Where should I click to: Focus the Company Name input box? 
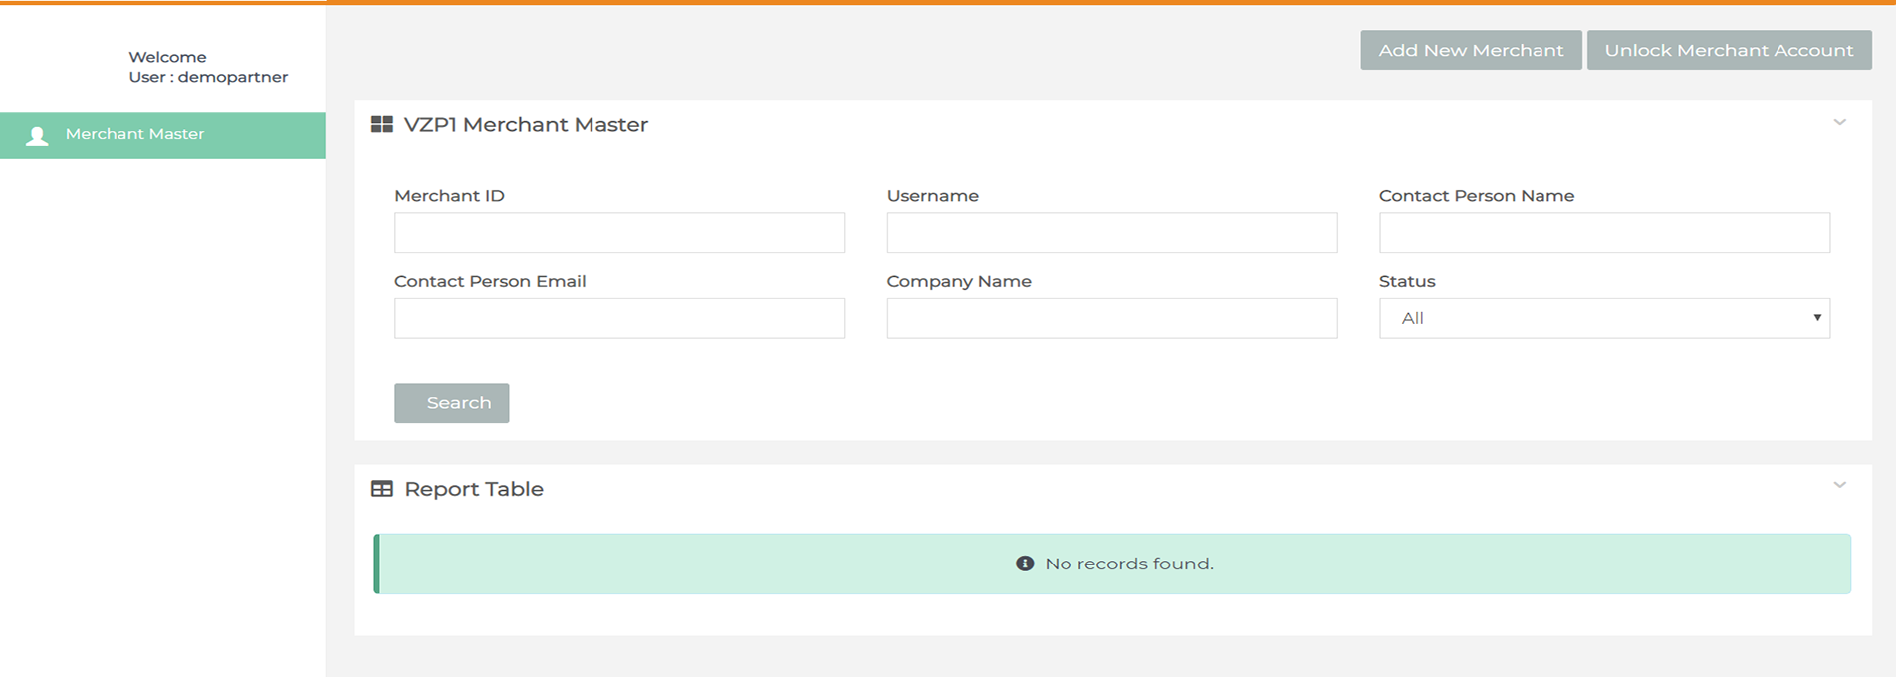[x=1111, y=318]
